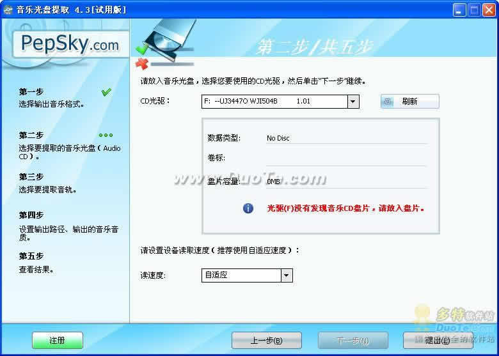499x356 pixels.
Task: Click the red no-CD-found warning message
Action: coord(345,208)
